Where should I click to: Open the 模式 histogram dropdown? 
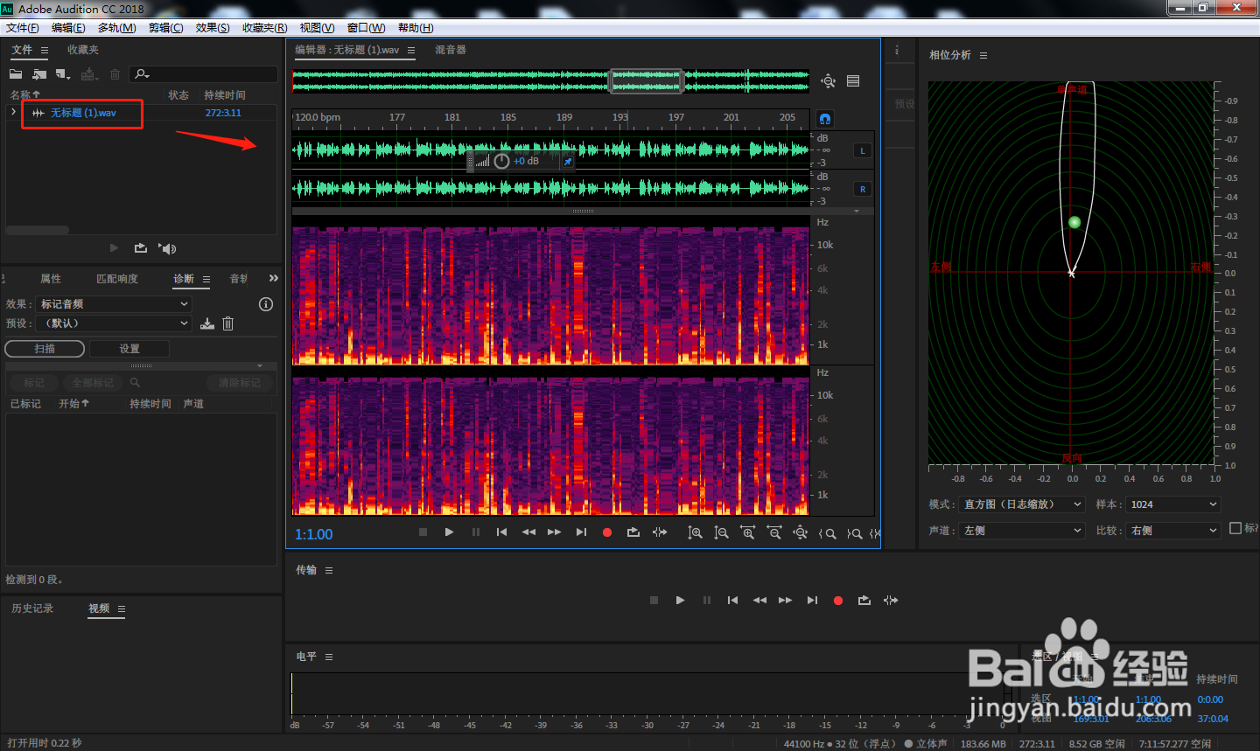point(1023,504)
